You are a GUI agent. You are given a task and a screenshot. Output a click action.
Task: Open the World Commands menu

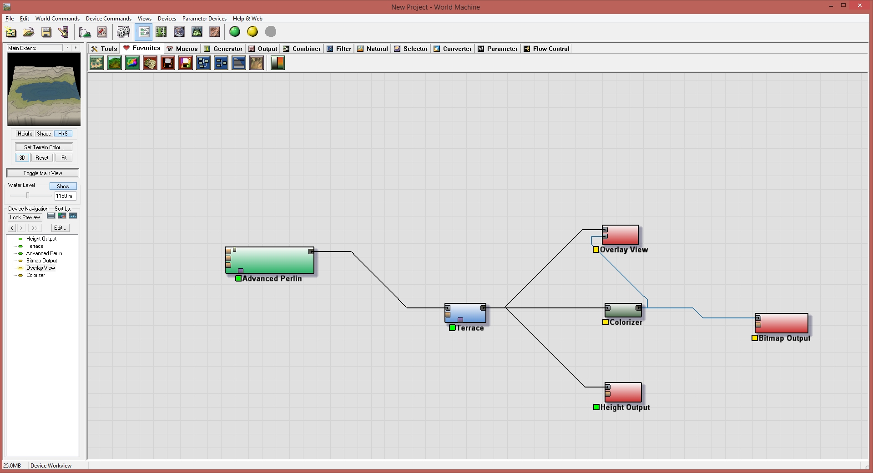[57, 19]
